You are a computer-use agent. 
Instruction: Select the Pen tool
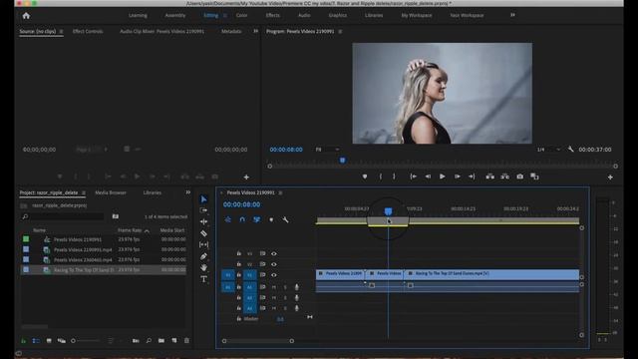[203, 256]
